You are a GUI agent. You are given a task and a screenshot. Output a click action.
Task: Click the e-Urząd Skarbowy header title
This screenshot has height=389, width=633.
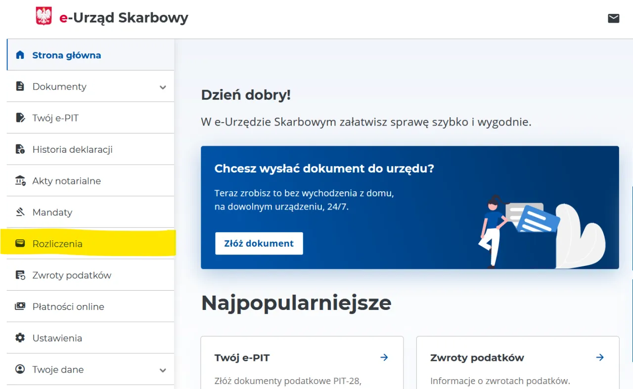coord(124,18)
